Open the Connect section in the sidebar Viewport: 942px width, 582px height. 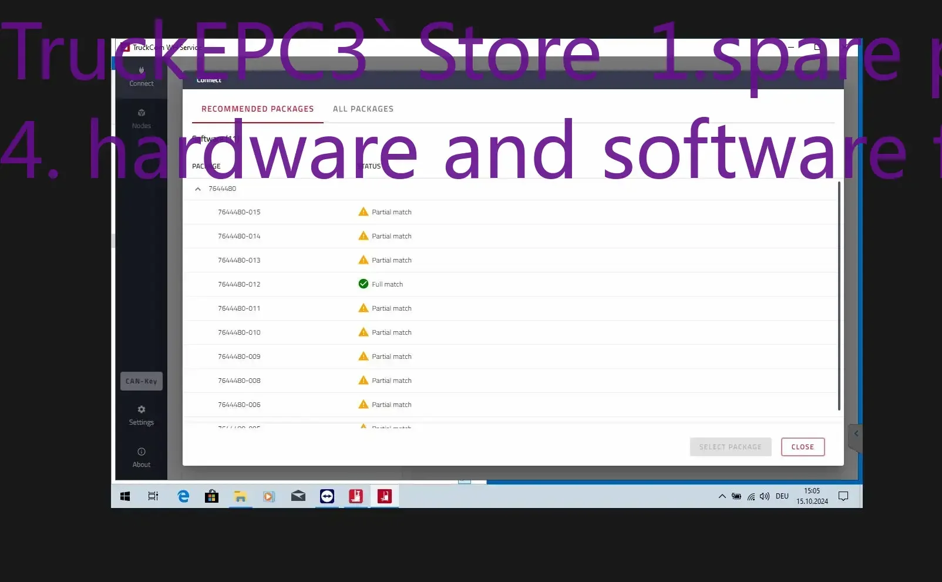click(142, 77)
